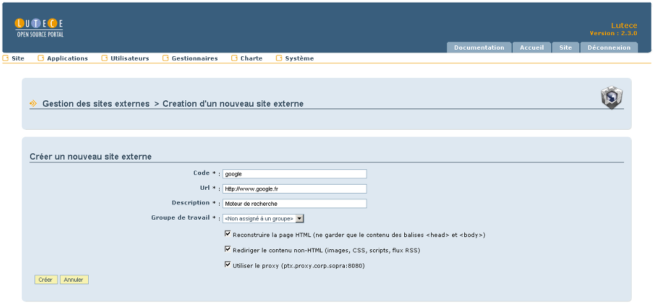The width and height of the screenshot is (654, 306).
Task: Click the orange icon beside Site menu
Action: point(5,58)
